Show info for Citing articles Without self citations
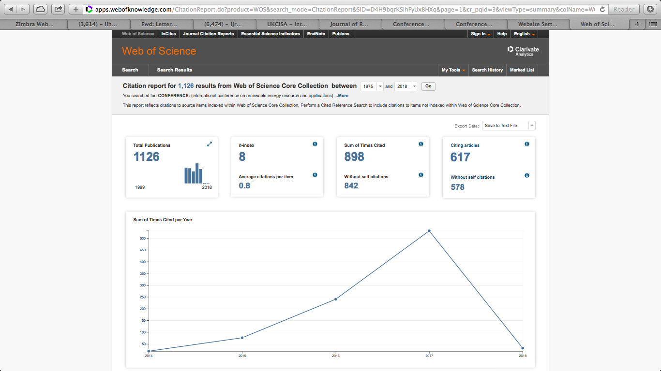The width and height of the screenshot is (661, 371). click(527, 175)
